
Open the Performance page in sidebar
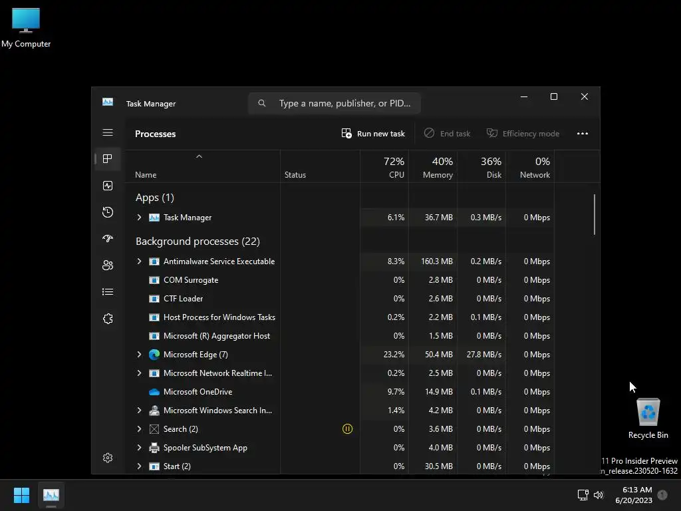[108, 186]
